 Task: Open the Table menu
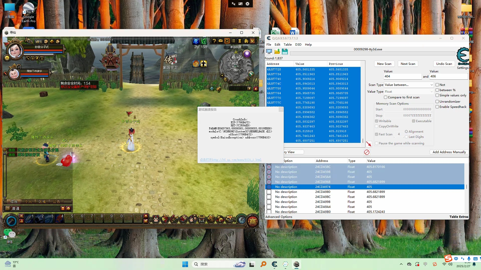pos(287,44)
